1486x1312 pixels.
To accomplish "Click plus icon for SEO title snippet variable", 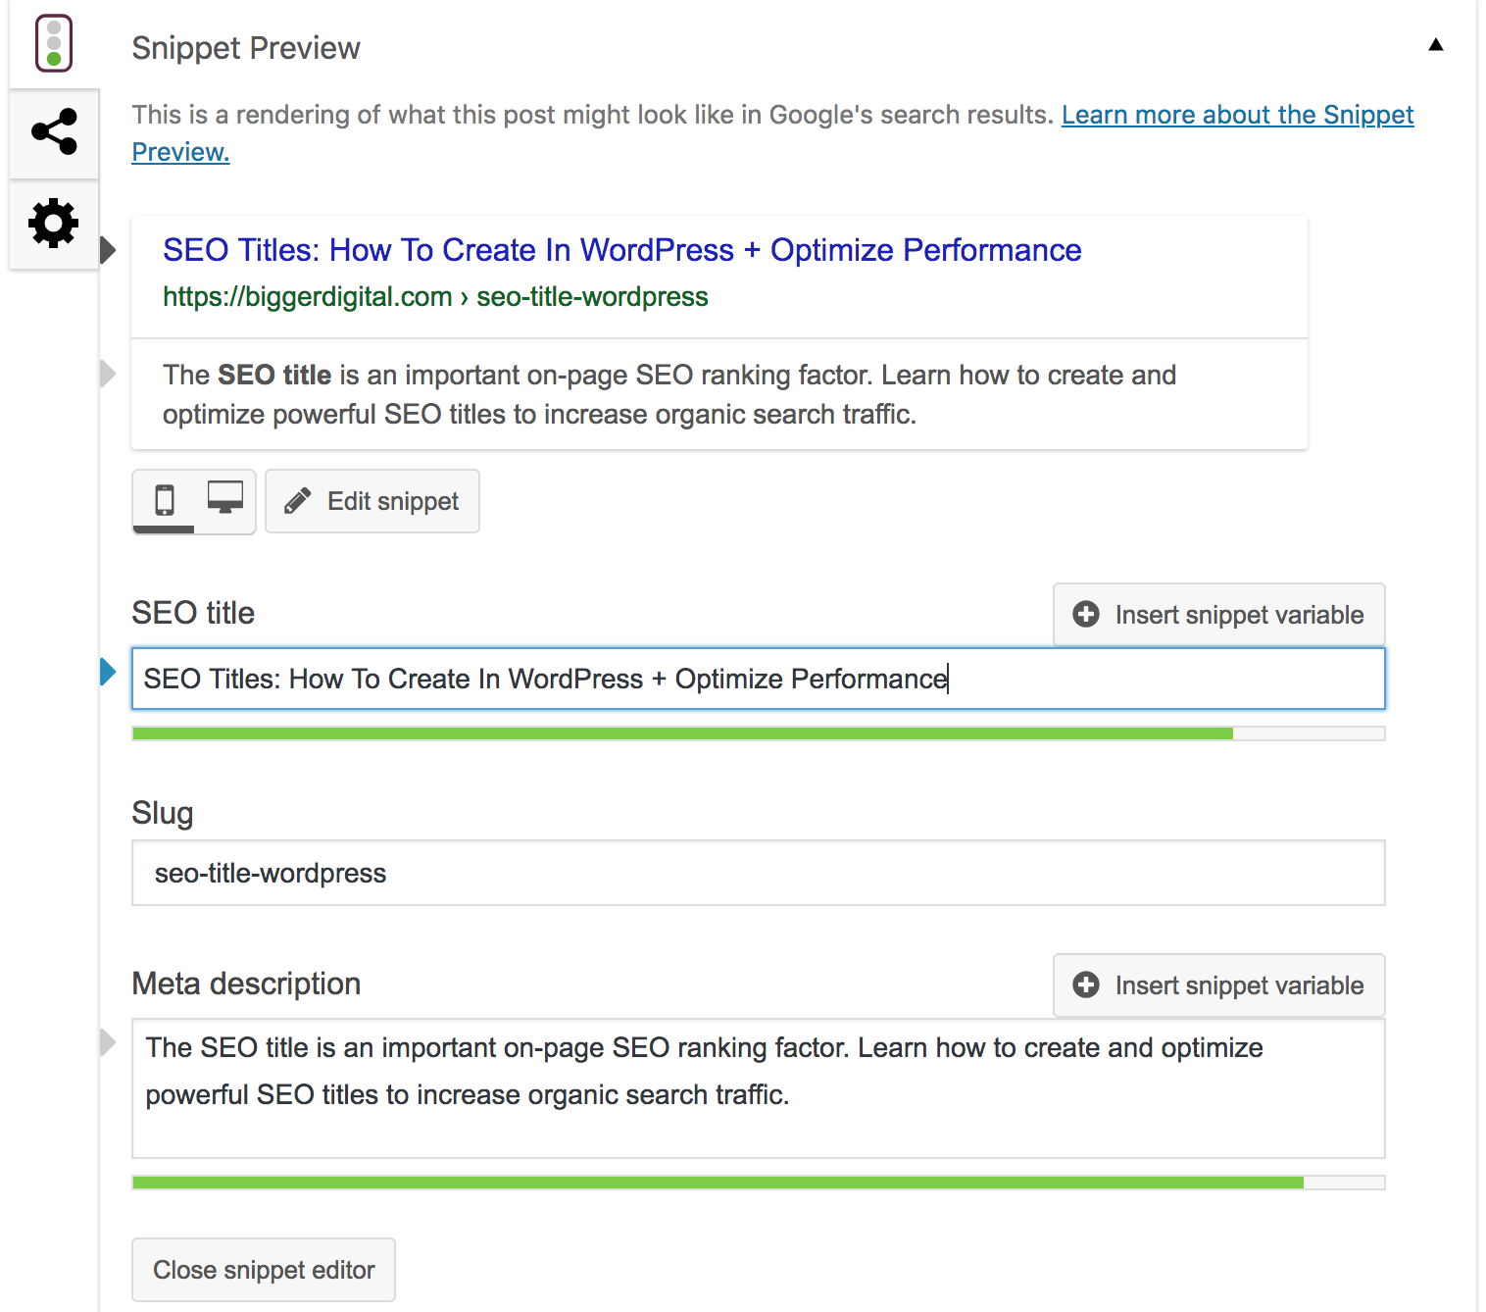I will pos(1086,614).
